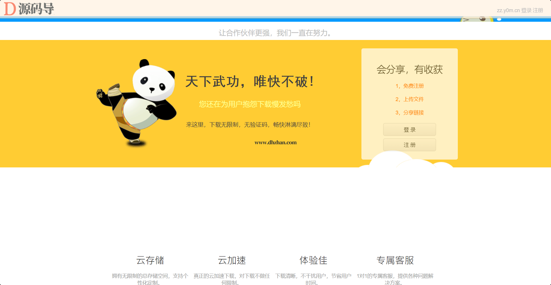
Task: Click the www.dhzhan.com address text
Action: 275,142
